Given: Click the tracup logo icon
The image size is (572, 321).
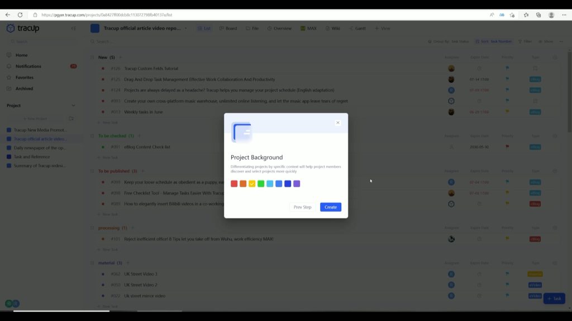Looking at the screenshot, I should pyautogui.click(x=11, y=28).
